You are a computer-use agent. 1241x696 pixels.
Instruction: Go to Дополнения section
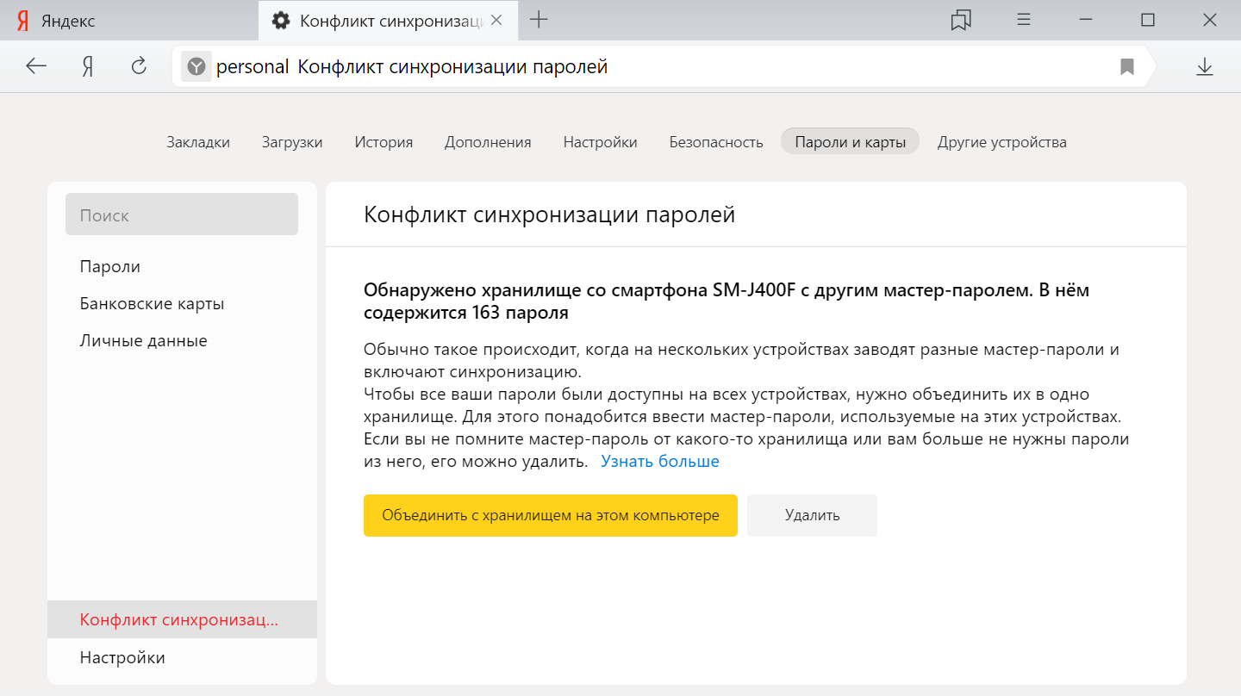(488, 142)
